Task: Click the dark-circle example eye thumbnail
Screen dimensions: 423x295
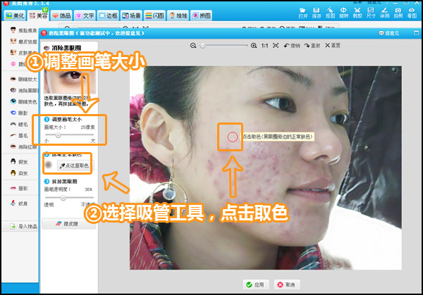Action: (70, 82)
